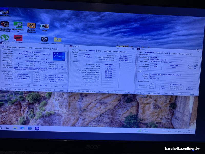This screenshot has height=154, width=205.
Task: Open taskbar search magnifier
Action: click(1, 127)
